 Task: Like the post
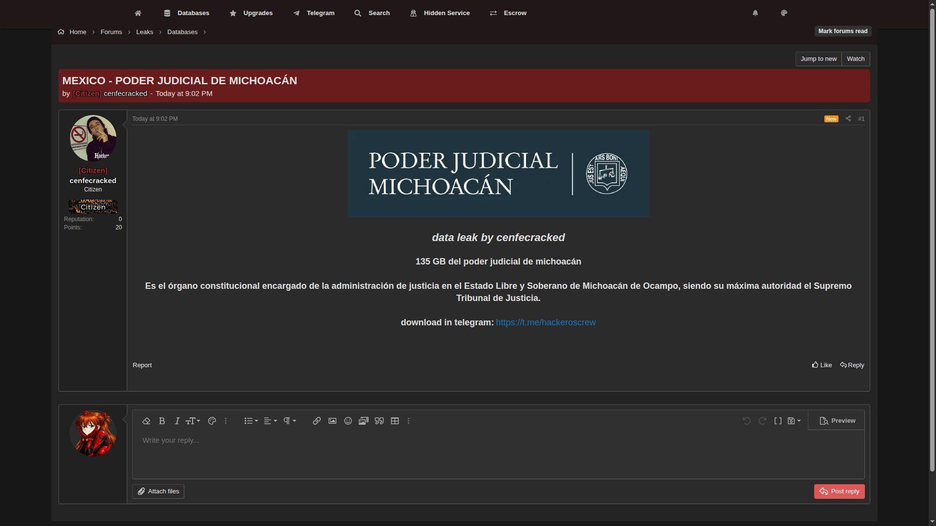822,365
